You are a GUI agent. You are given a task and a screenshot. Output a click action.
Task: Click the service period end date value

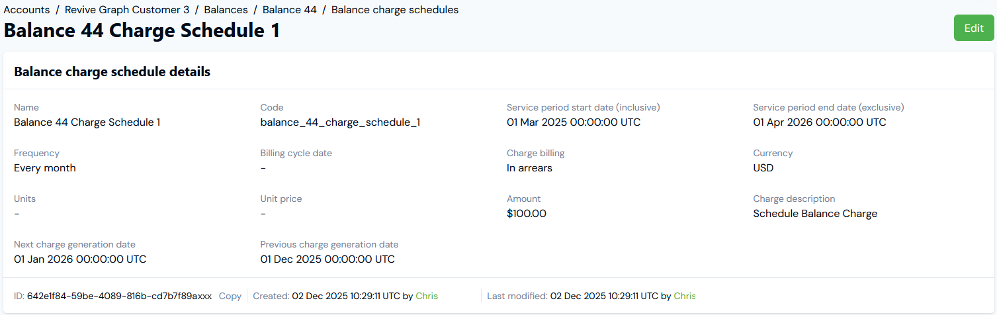click(x=819, y=122)
